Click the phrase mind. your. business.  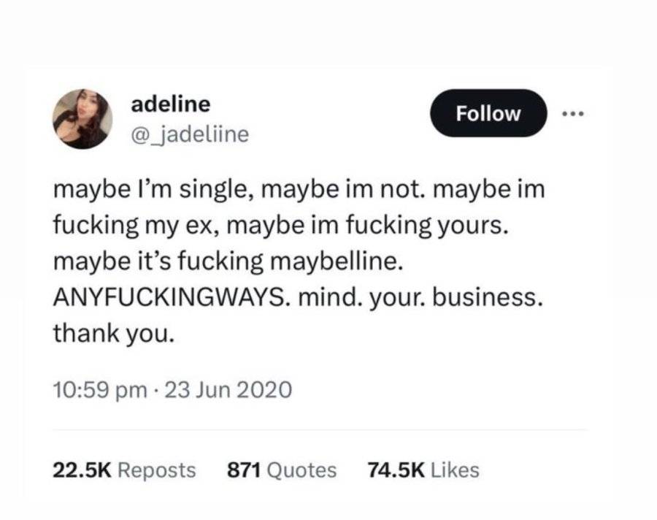[x=420, y=298]
